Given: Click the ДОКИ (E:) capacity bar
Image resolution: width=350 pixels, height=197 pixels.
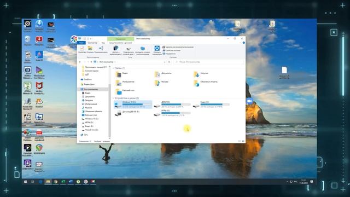Looking at the screenshot, I should [176, 105].
